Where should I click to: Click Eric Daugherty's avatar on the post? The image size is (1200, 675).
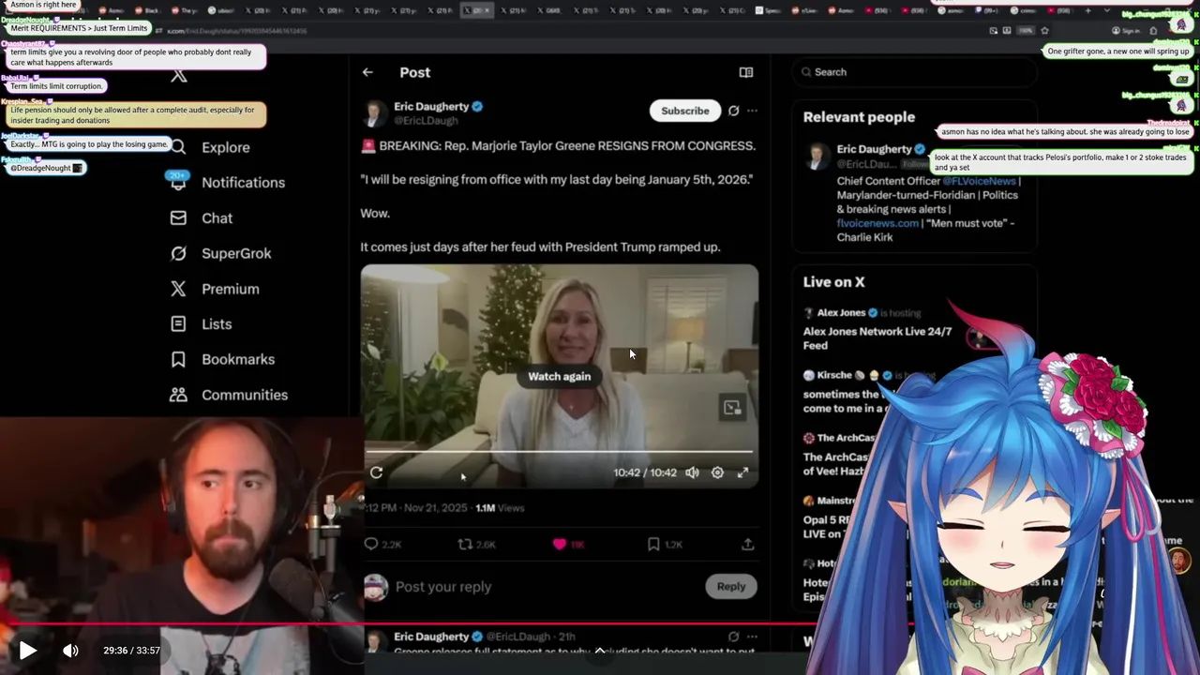375,113
